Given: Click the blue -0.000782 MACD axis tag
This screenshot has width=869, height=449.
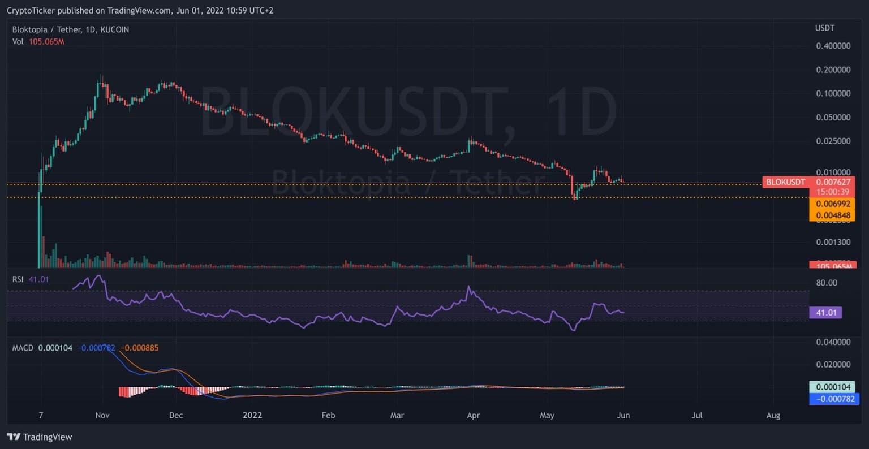Looking at the screenshot, I should click(833, 399).
